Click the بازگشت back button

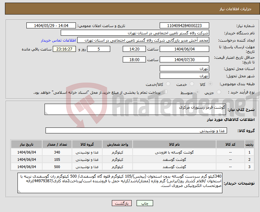click(x=121, y=203)
